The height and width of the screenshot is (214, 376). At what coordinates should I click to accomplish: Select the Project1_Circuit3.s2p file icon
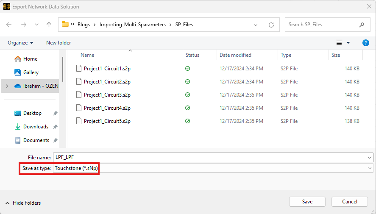pos(78,95)
